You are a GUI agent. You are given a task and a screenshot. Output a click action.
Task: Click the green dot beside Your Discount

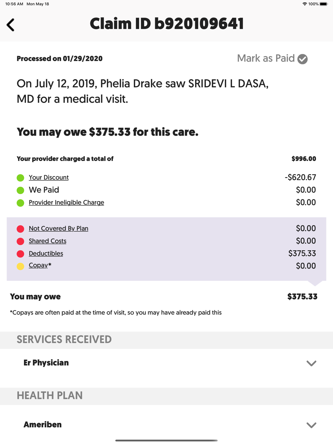pos(20,178)
